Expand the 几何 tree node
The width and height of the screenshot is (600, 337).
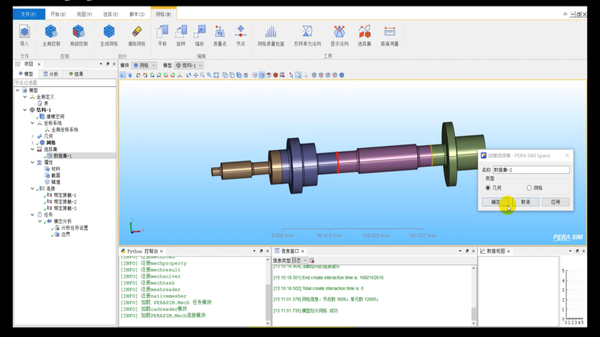coord(32,136)
